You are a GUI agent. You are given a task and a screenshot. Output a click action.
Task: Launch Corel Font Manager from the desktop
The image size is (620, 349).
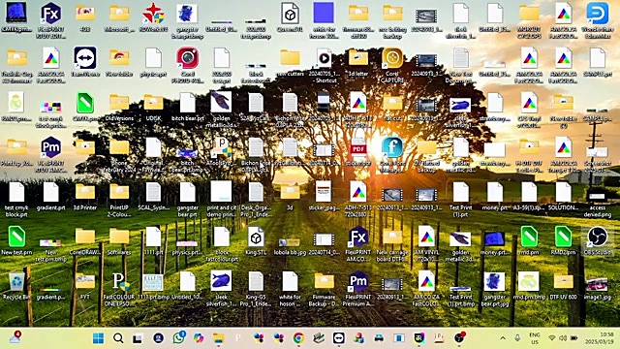tap(392, 147)
